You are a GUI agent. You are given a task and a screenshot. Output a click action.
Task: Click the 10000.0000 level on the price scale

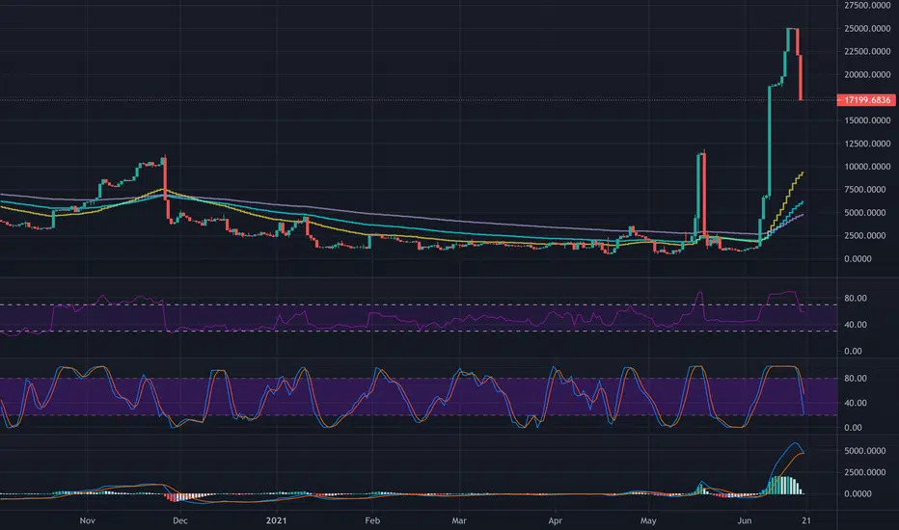point(867,167)
